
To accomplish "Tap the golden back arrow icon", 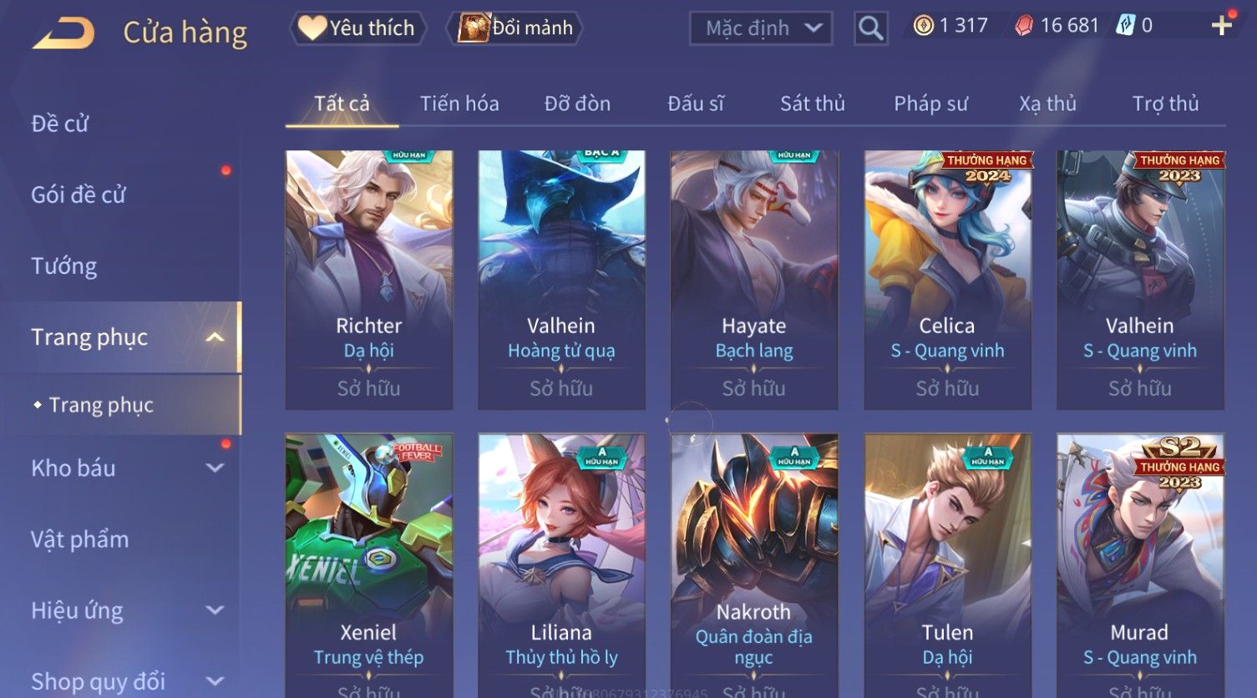I will (x=63, y=33).
